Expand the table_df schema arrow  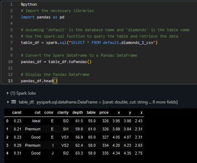8,102
